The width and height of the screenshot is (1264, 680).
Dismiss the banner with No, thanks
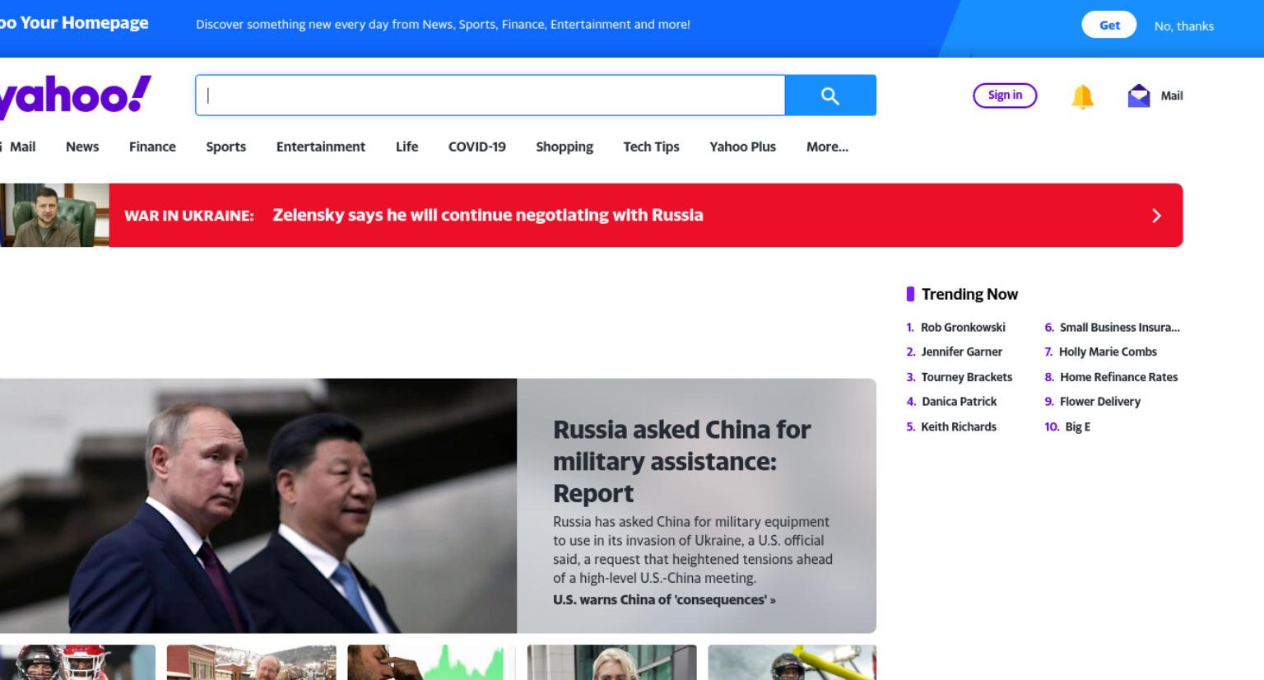tap(1183, 26)
